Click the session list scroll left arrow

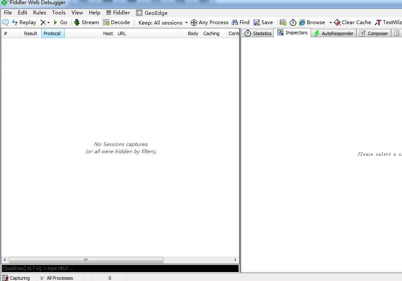5,260
